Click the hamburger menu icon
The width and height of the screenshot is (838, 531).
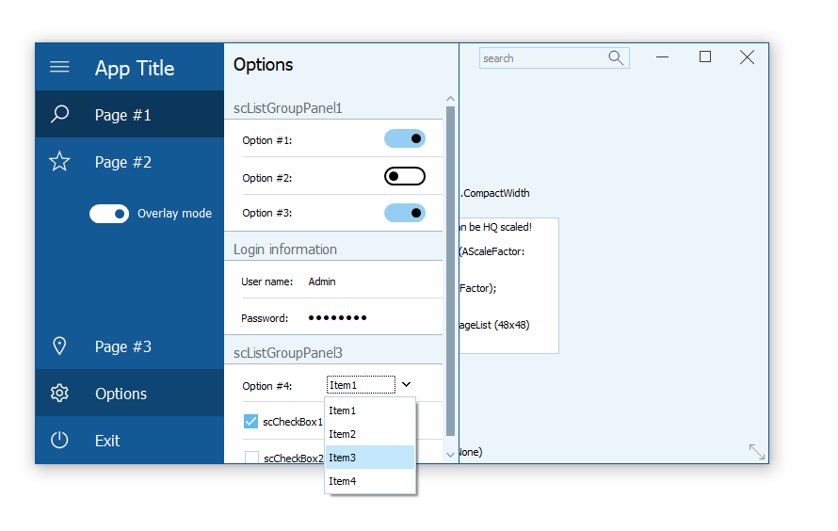pyautogui.click(x=59, y=67)
